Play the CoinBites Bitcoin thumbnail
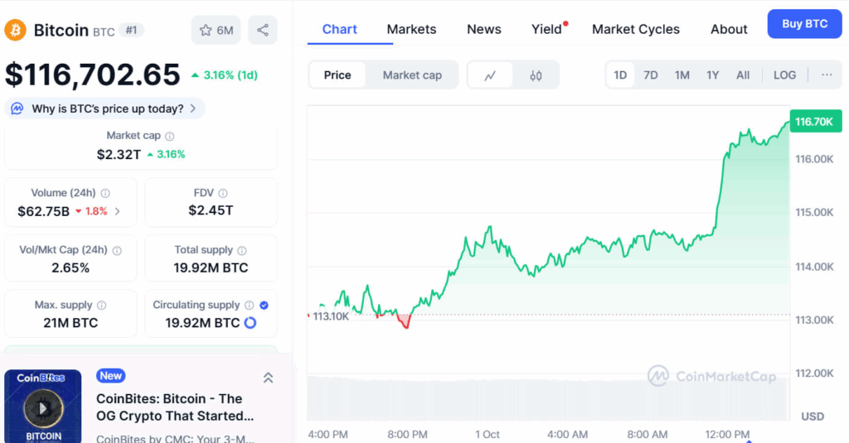The image size is (849, 443). [43, 407]
